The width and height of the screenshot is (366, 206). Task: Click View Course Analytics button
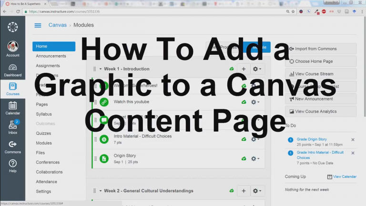321,111
